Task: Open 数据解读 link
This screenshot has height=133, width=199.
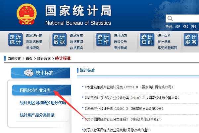Action: coord(76,48)
